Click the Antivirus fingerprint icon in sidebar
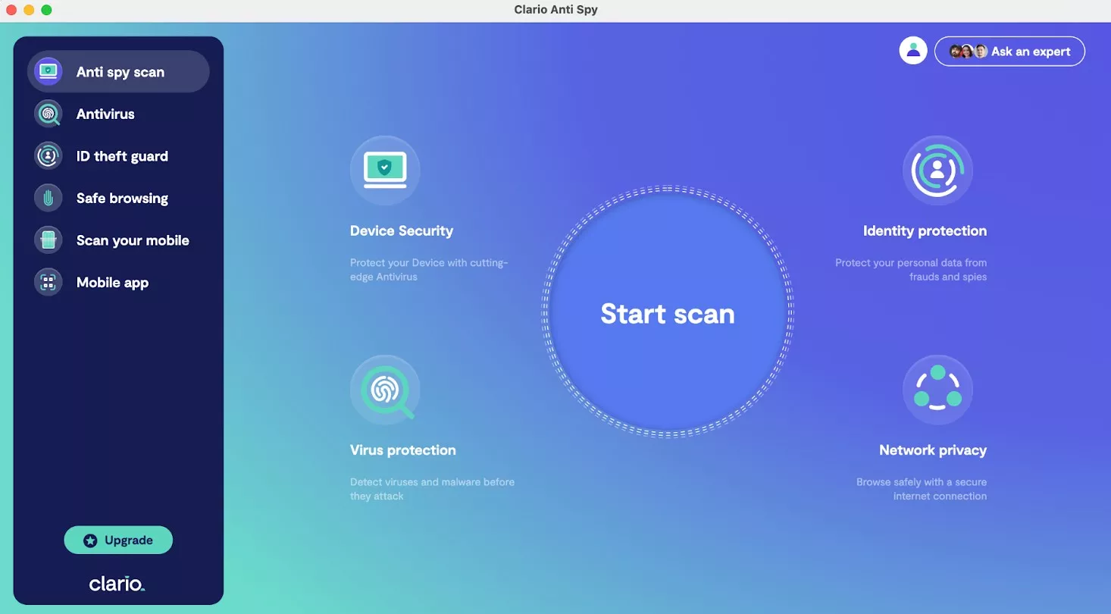Screen dimensions: 1111x614 49,114
